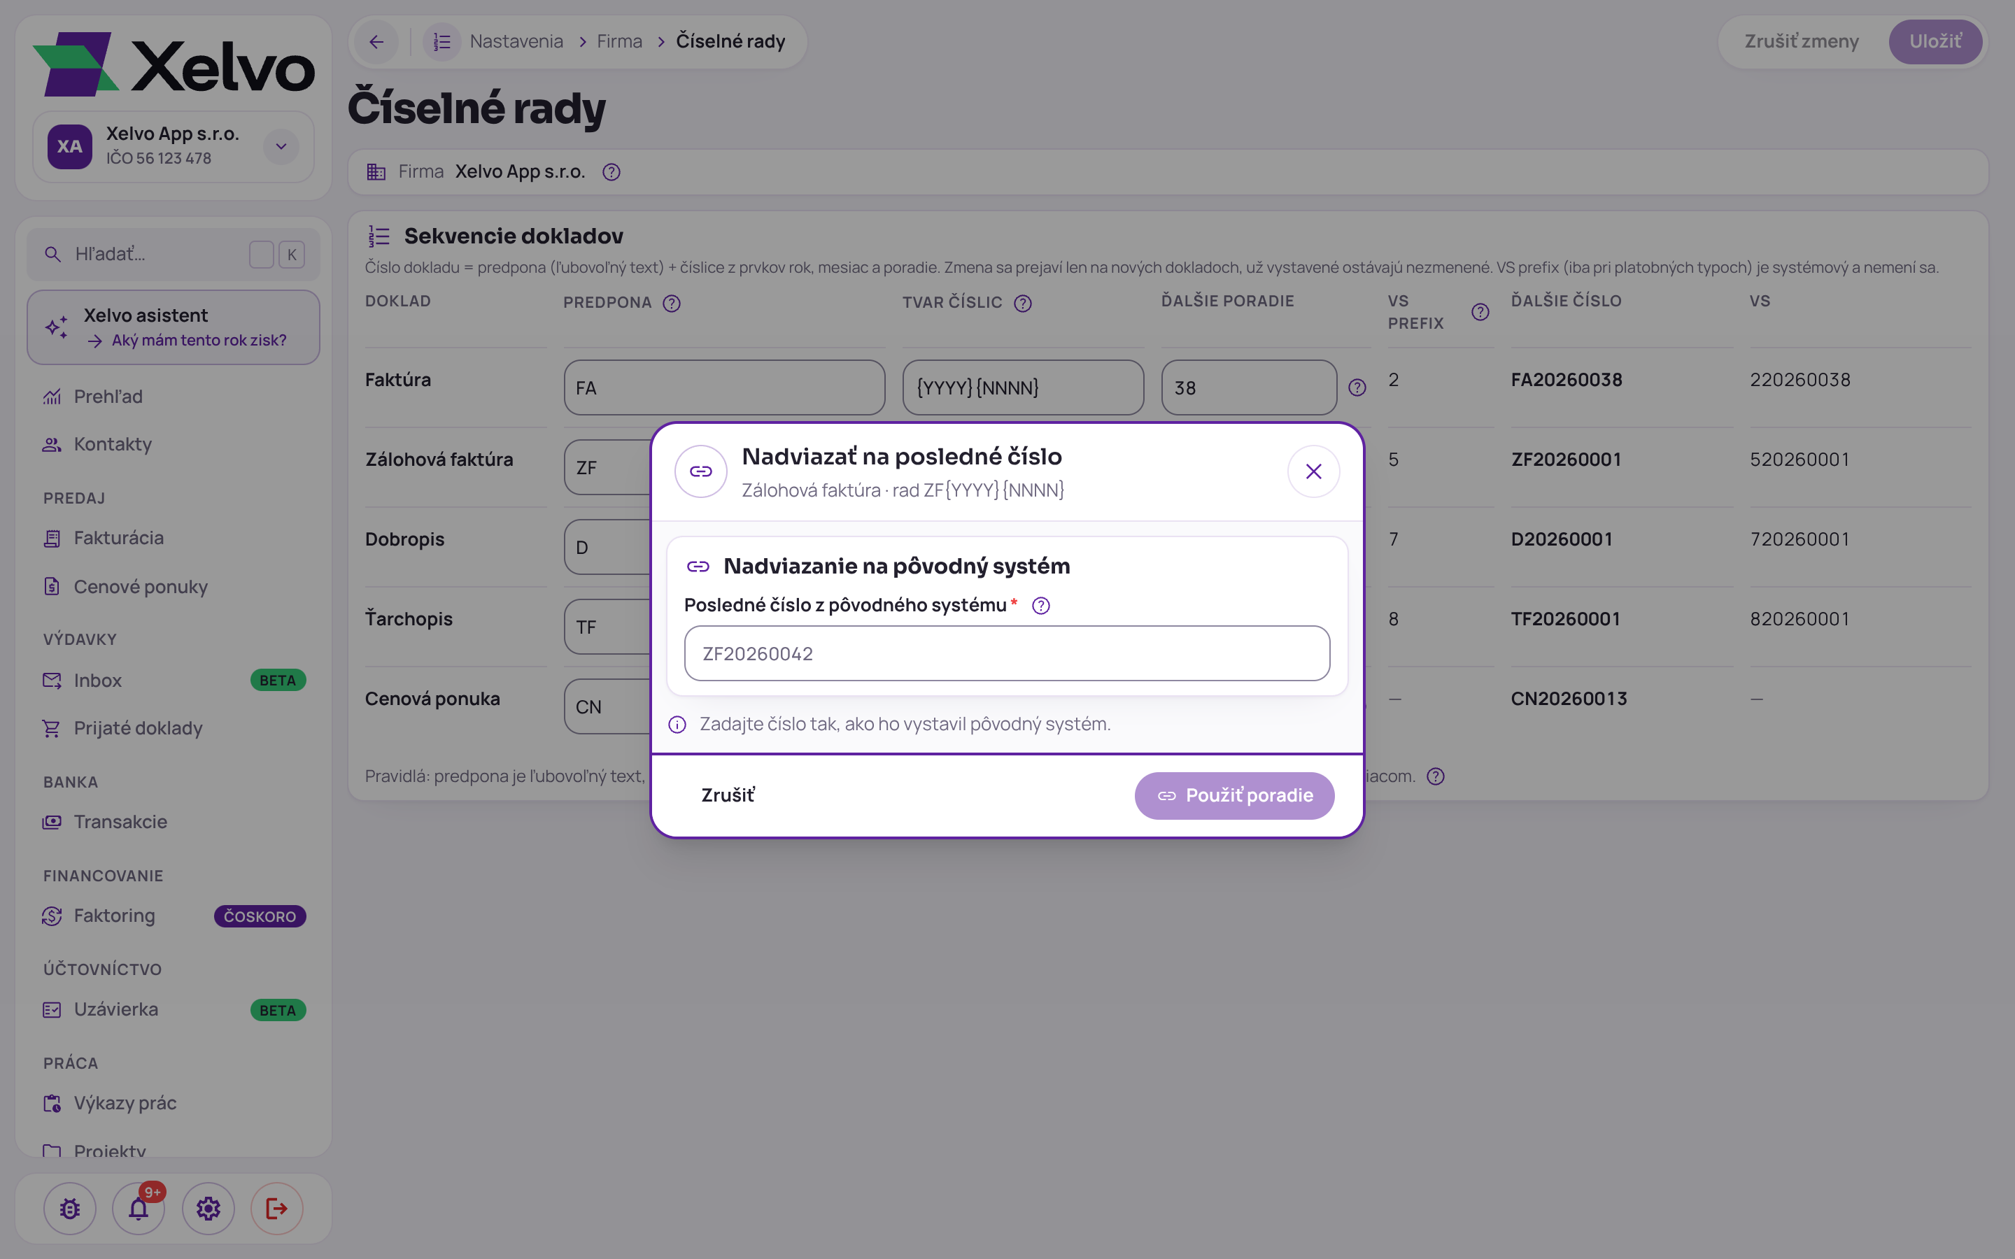Open Fakturácia in the sidebar
The width and height of the screenshot is (2015, 1259).
tap(174, 538)
